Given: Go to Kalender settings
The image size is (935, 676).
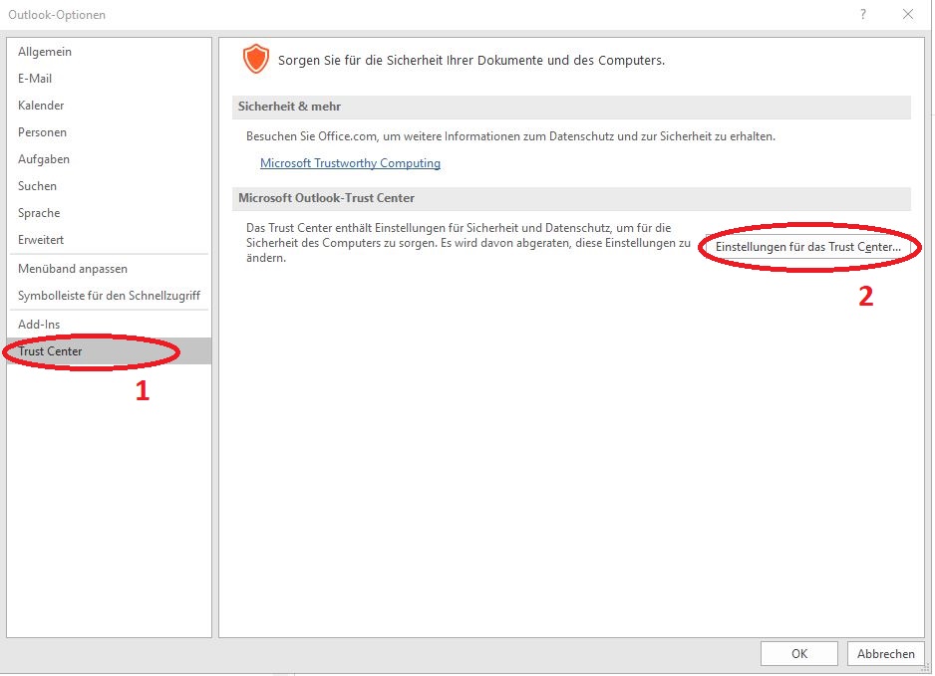Looking at the screenshot, I should [x=109, y=106].
